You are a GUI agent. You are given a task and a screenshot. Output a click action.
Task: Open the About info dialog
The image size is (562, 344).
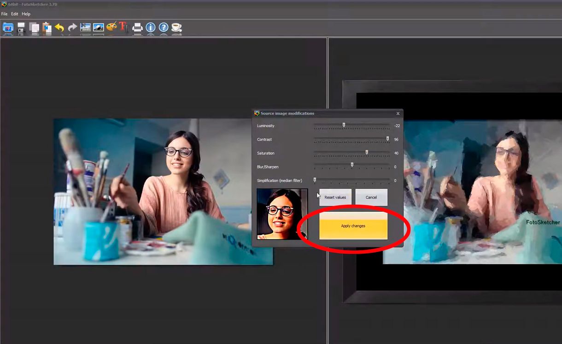[150, 28]
